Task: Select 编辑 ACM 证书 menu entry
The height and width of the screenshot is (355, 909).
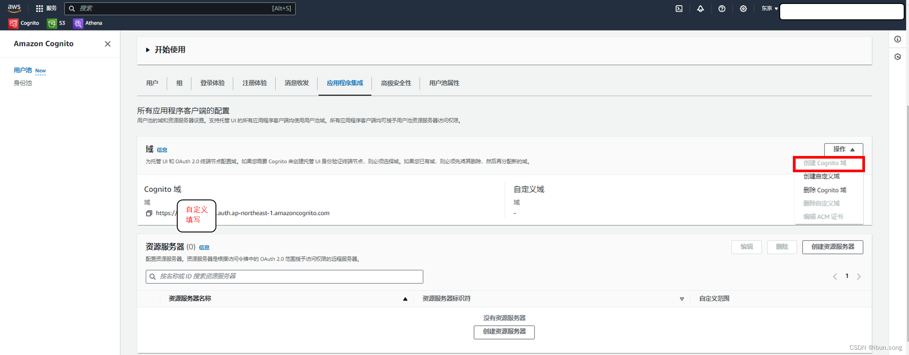Action: (x=823, y=217)
